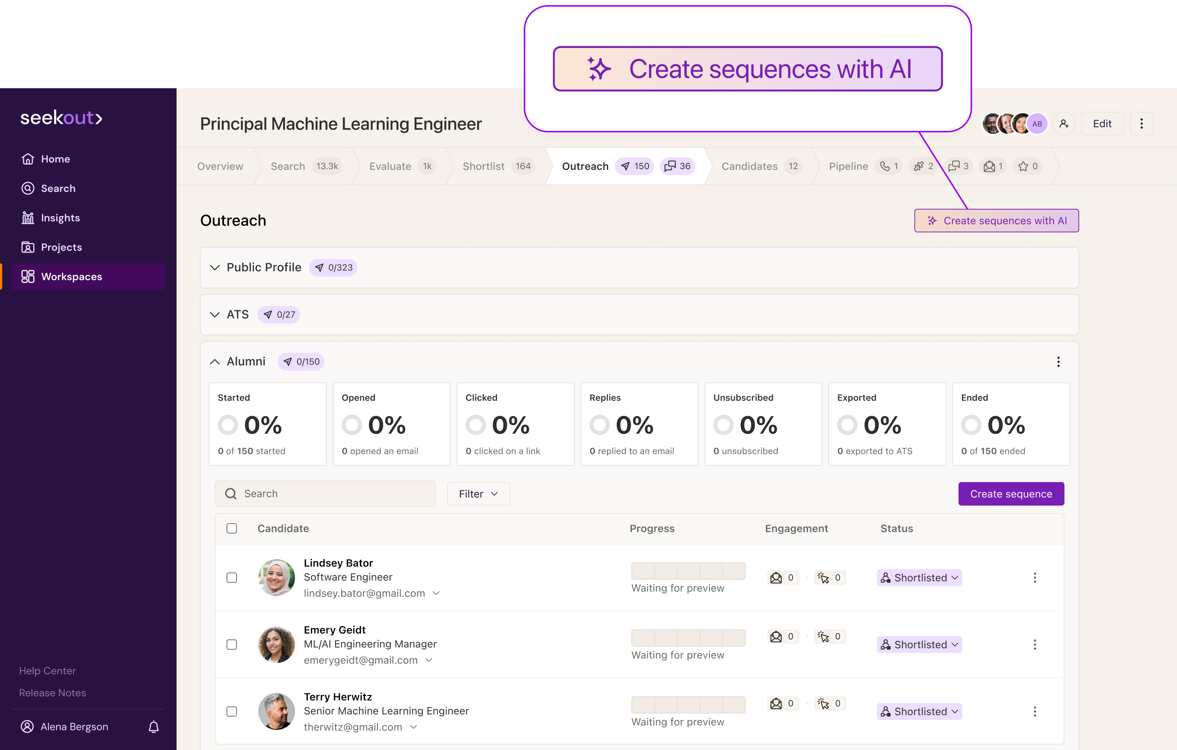Click the Create sequence button

(x=1011, y=493)
